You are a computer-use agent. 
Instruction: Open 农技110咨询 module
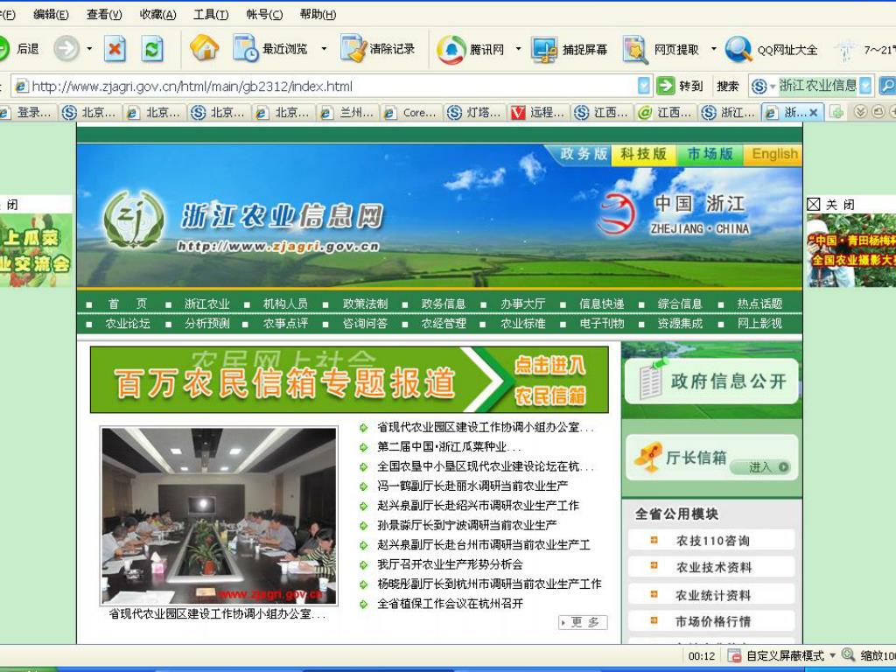(711, 540)
